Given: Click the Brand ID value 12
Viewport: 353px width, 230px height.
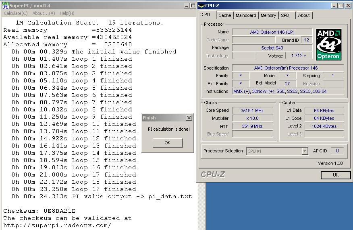Looking at the screenshot, I should pyautogui.click(x=306, y=40).
